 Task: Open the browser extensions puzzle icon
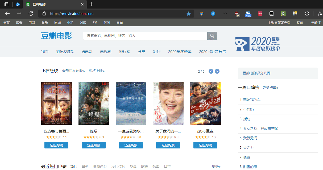click(x=307, y=14)
